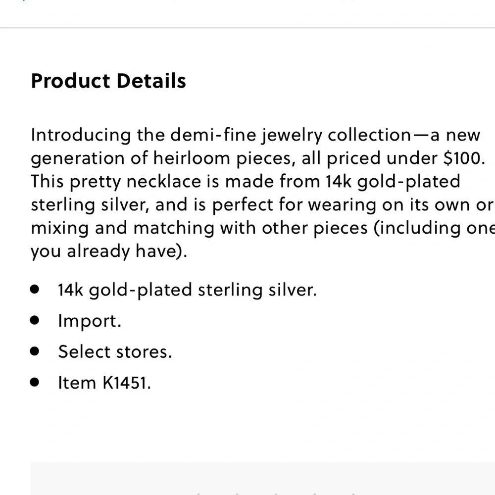Click the bullet dot beside Import
Viewport: 495px width, 495px height.
point(35,320)
